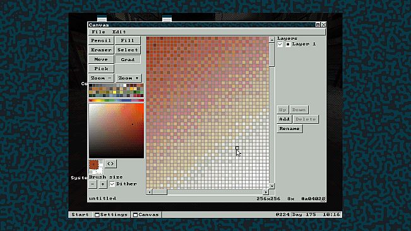The height and width of the screenshot is (231, 411).
Task: Click the vertical scrollbar down arrow
Action: [x=272, y=186]
